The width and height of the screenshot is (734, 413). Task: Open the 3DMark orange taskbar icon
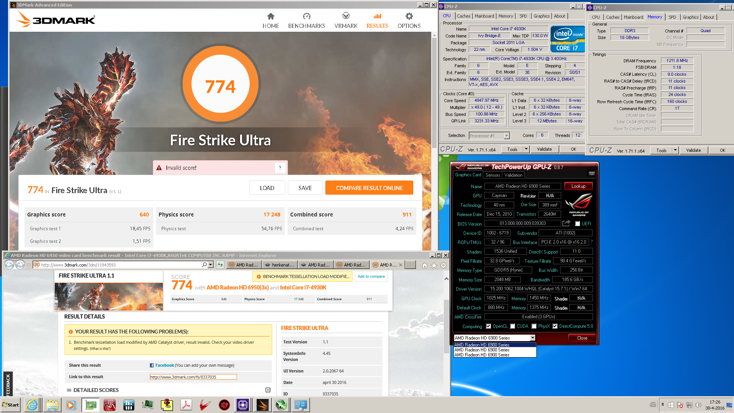click(263, 405)
